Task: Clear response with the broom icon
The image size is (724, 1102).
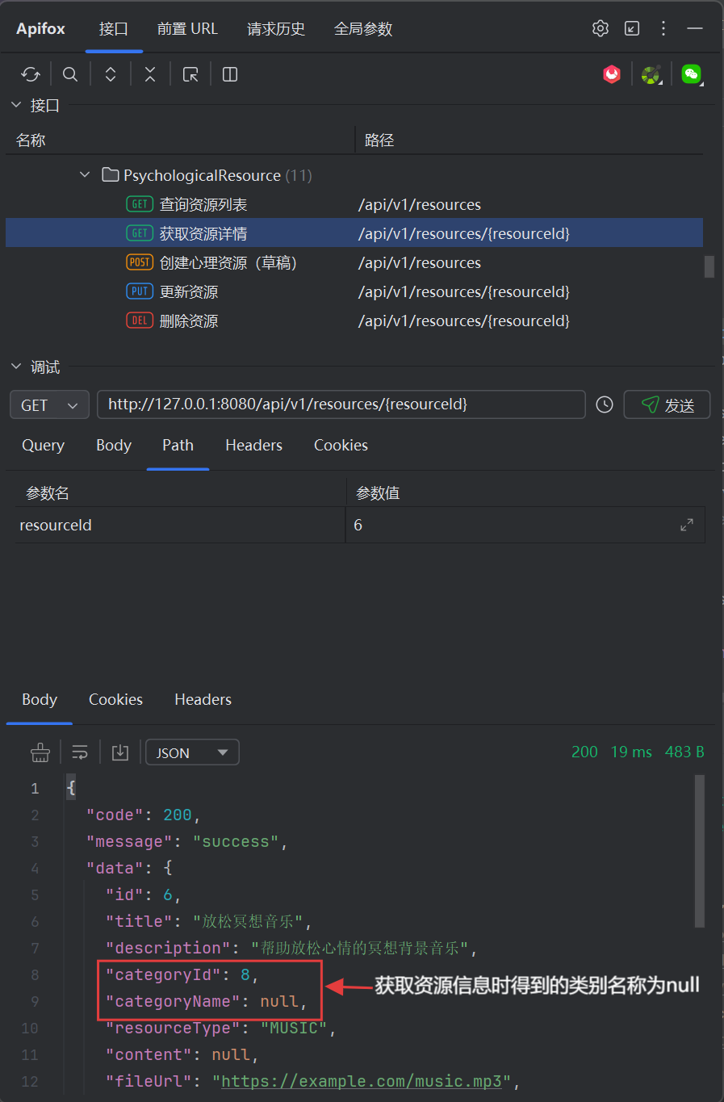Action: tap(40, 752)
